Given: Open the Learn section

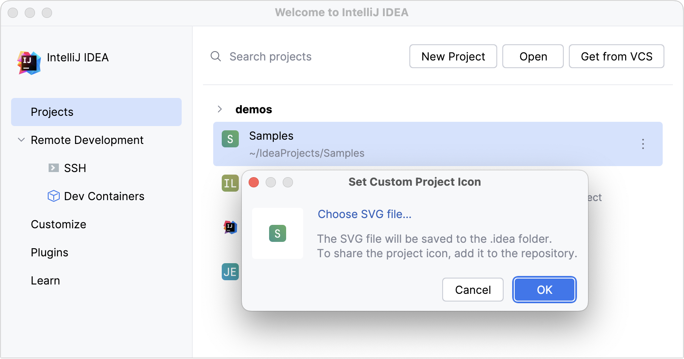Looking at the screenshot, I should click(x=45, y=281).
